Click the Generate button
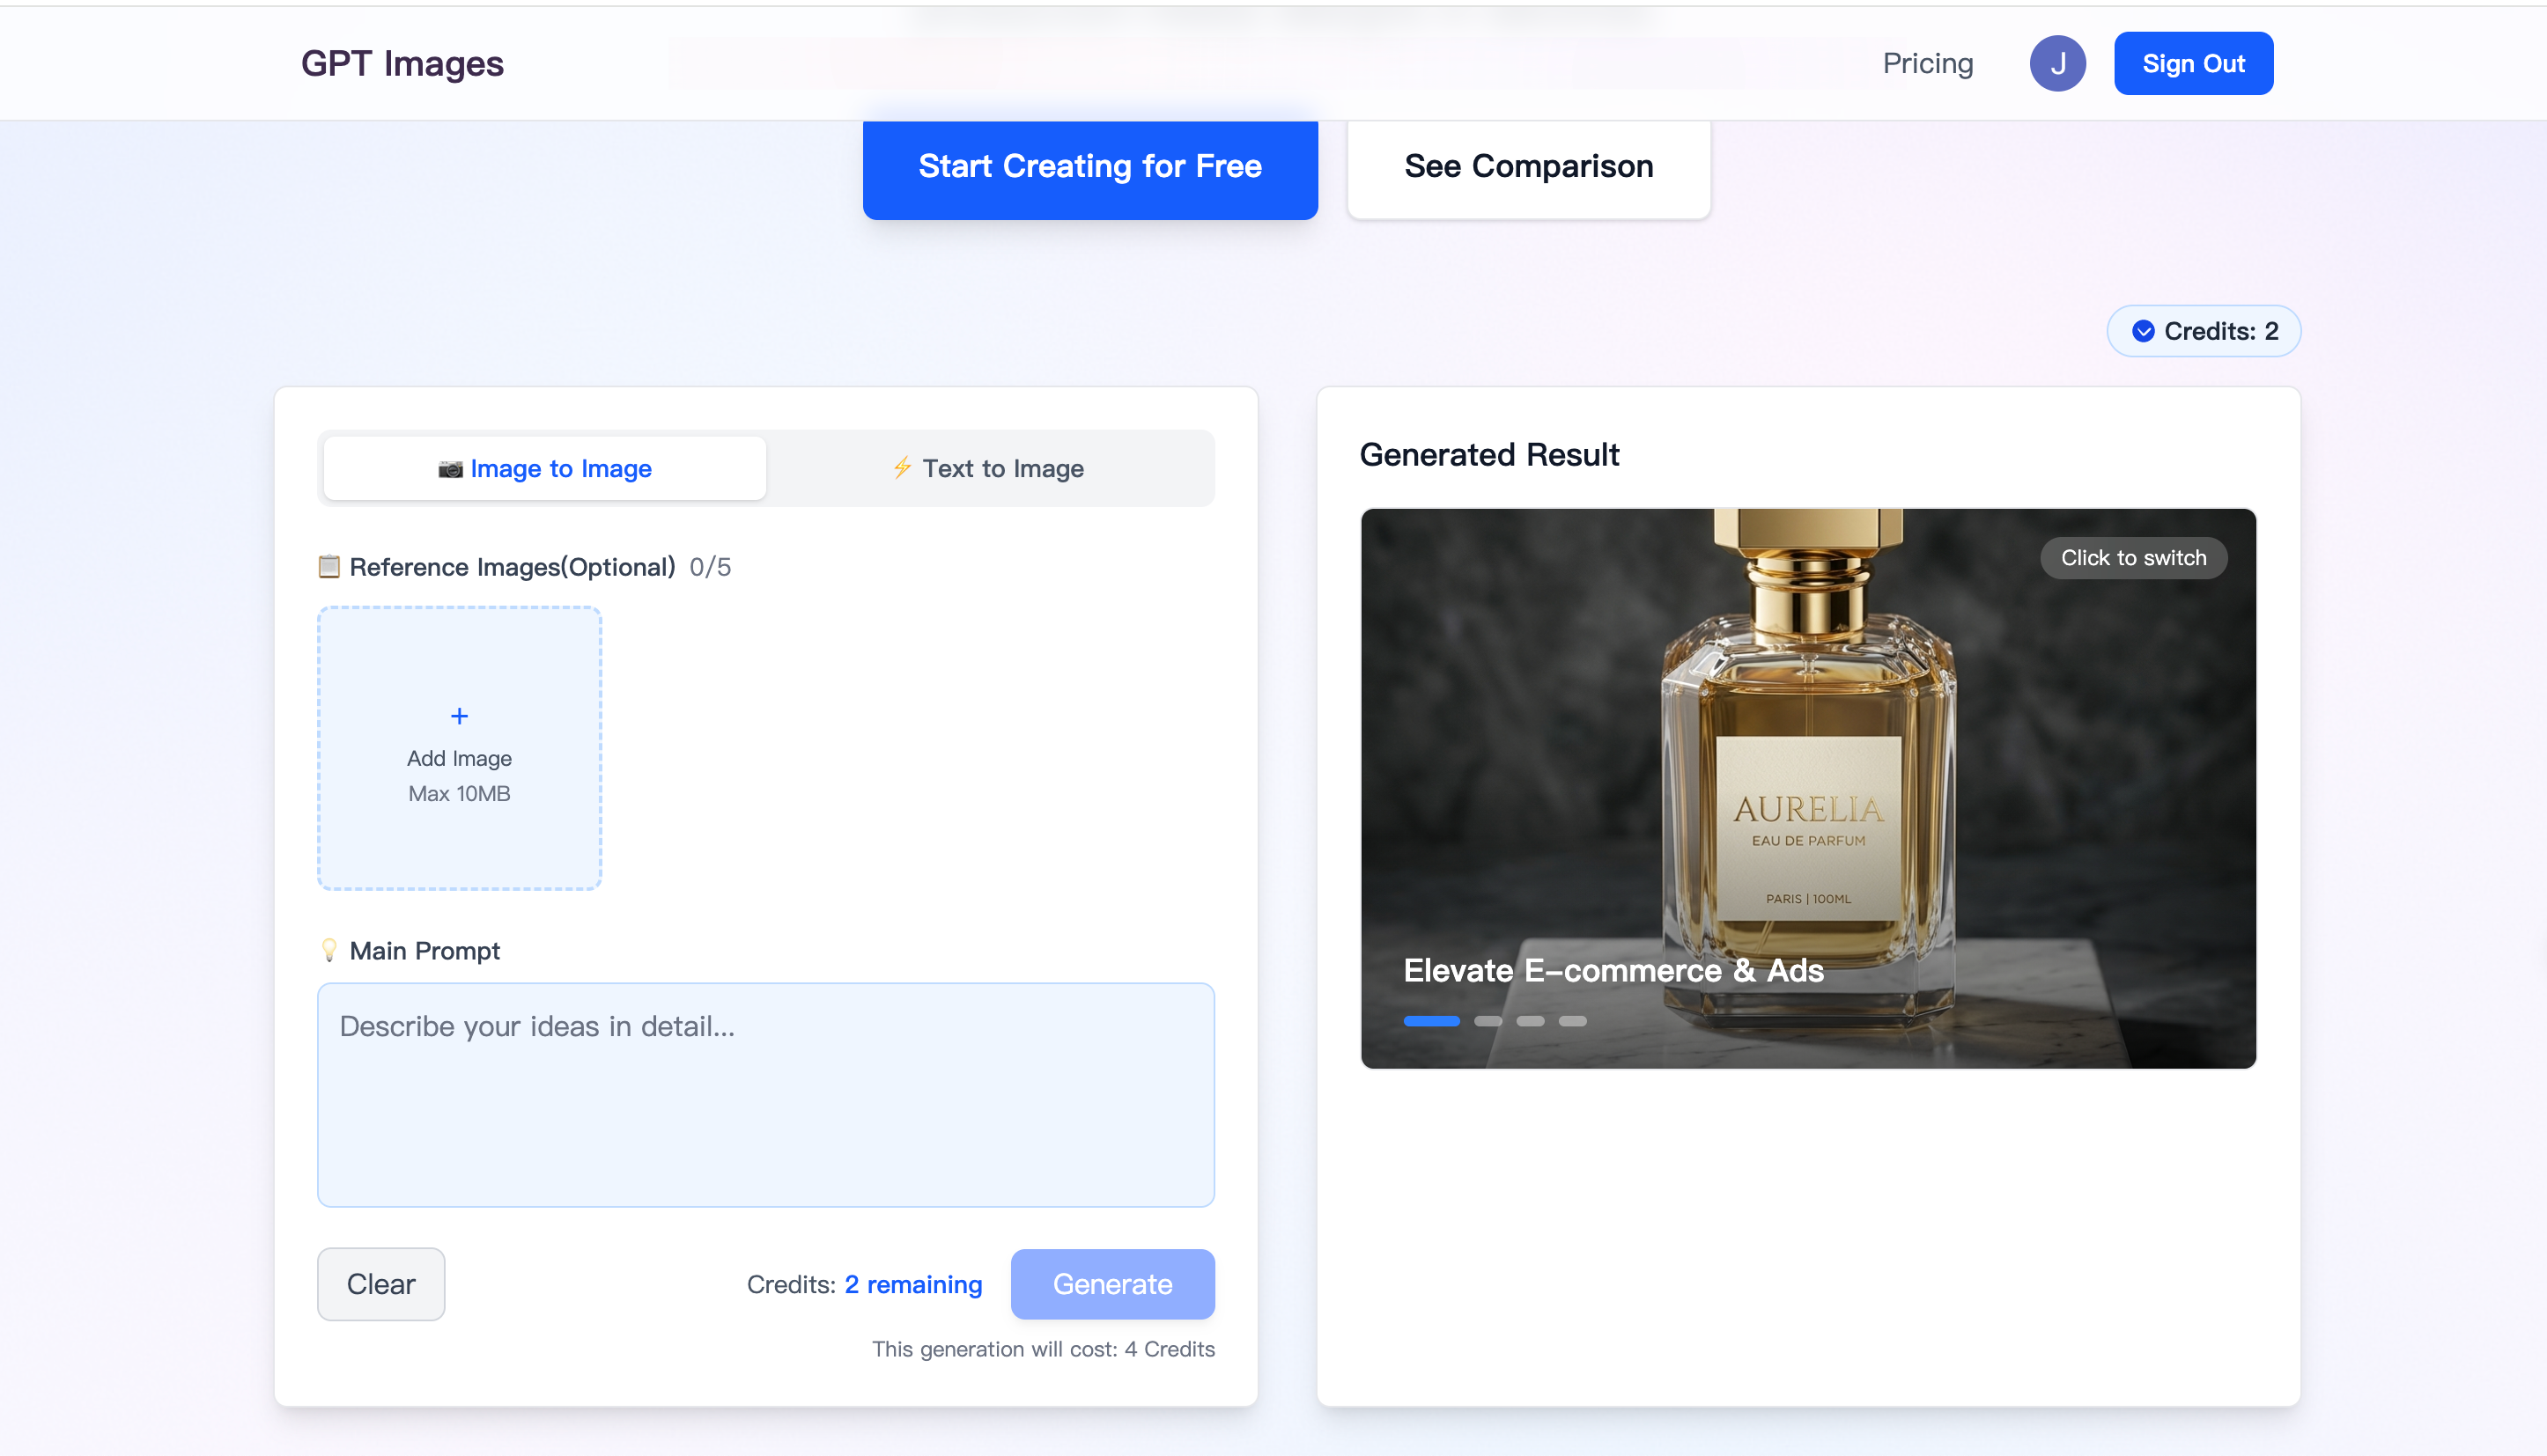 (1111, 1284)
